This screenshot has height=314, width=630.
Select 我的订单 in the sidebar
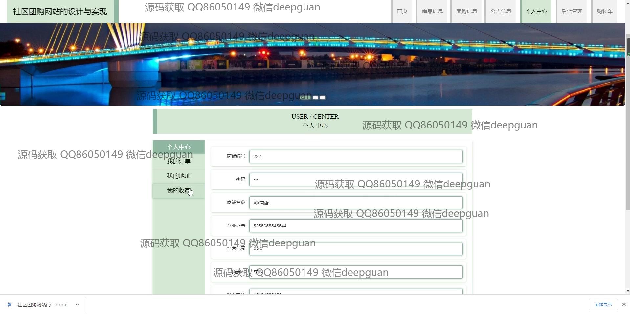[178, 161]
